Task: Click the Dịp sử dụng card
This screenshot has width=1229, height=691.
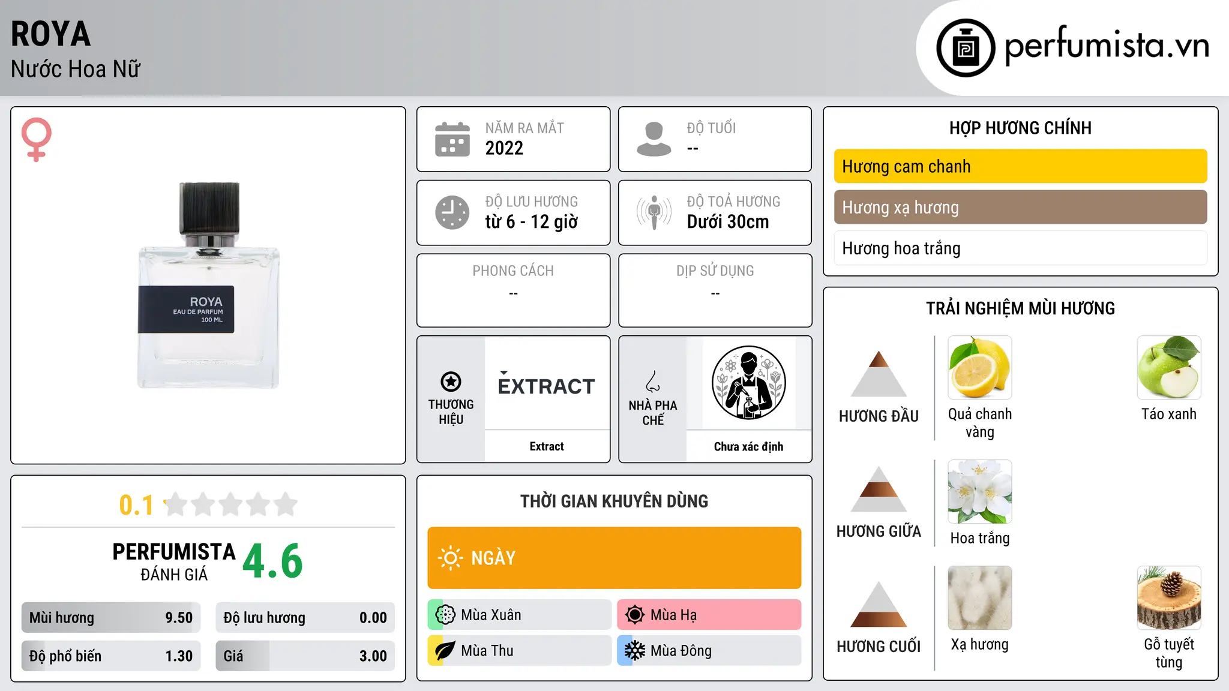Action: tap(715, 290)
